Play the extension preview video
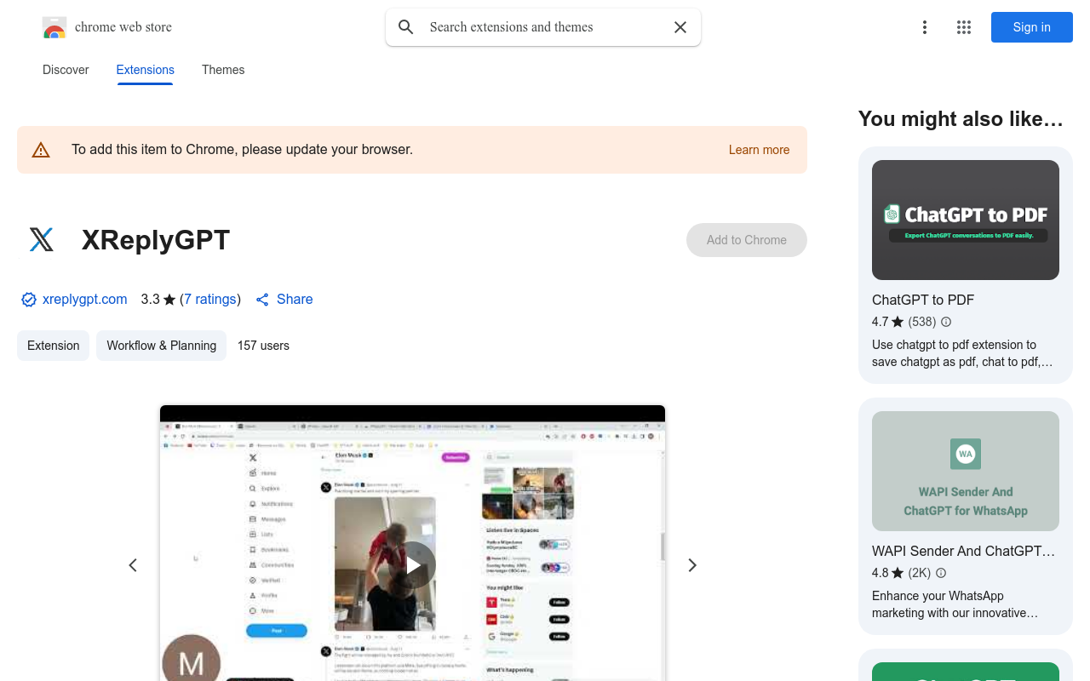 click(x=413, y=564)
